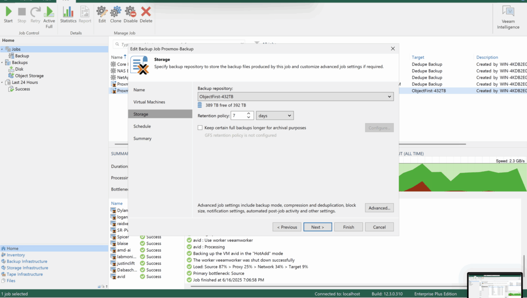The image size is (527, 298).
Task: Open the Object Storage tree node
Action: pos(29,76)
